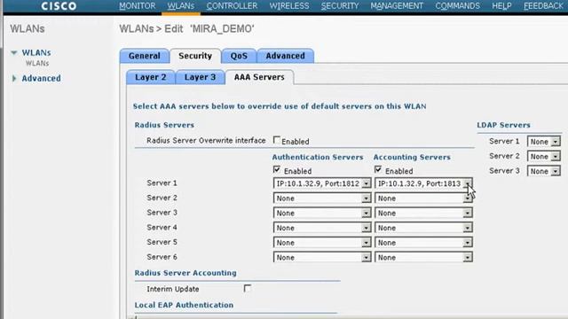Open the WLANs top menu
The image size is (568, 319).
click(181, 6)
